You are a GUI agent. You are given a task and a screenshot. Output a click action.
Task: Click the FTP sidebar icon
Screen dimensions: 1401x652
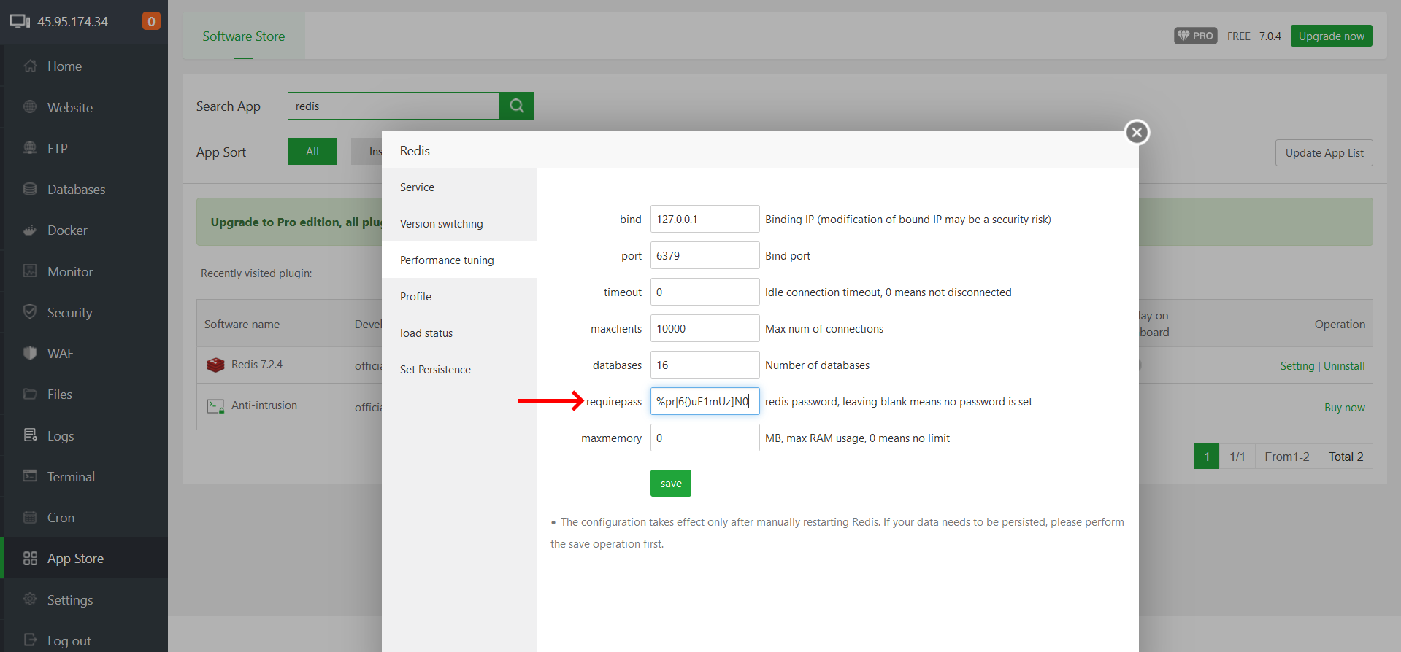click(x=30, y=148)
